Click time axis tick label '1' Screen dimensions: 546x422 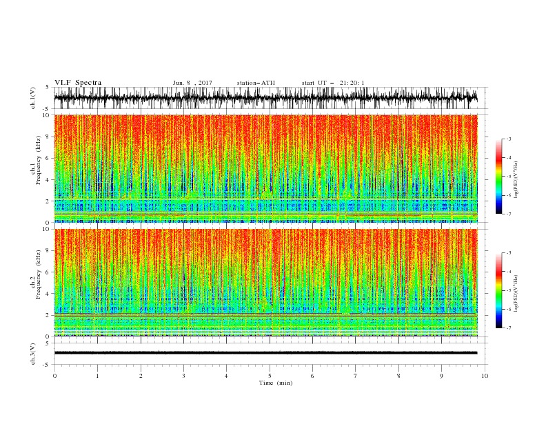tap(97, 376)
